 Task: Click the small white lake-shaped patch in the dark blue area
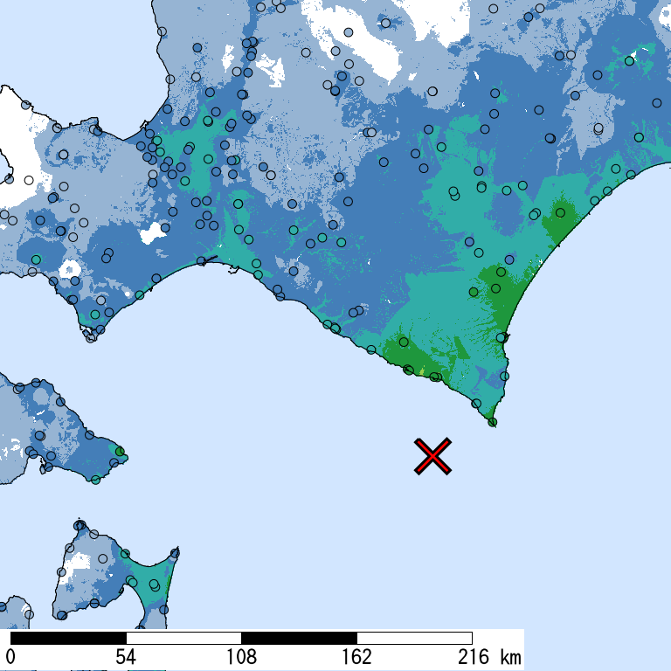point(152,233)
